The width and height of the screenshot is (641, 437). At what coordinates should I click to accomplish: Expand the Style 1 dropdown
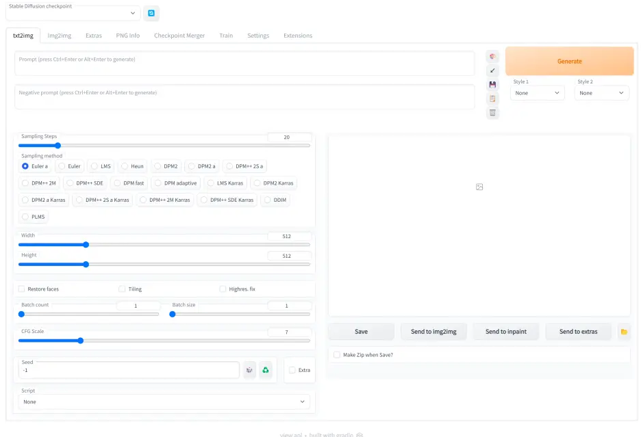point(537,93)
